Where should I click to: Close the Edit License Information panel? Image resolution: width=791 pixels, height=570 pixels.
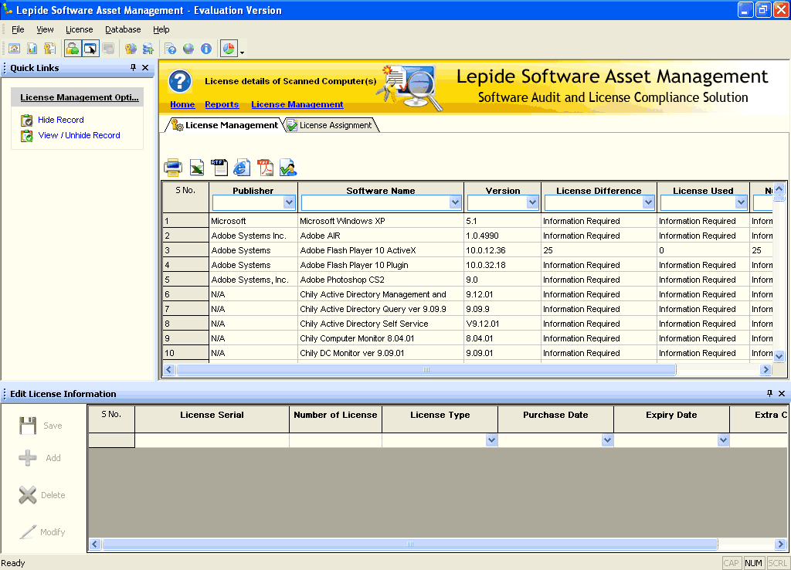coord(782,393)
